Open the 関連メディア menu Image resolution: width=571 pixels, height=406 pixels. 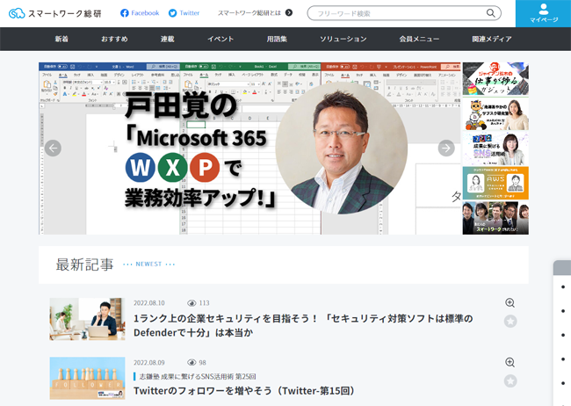tap(492, 39)
